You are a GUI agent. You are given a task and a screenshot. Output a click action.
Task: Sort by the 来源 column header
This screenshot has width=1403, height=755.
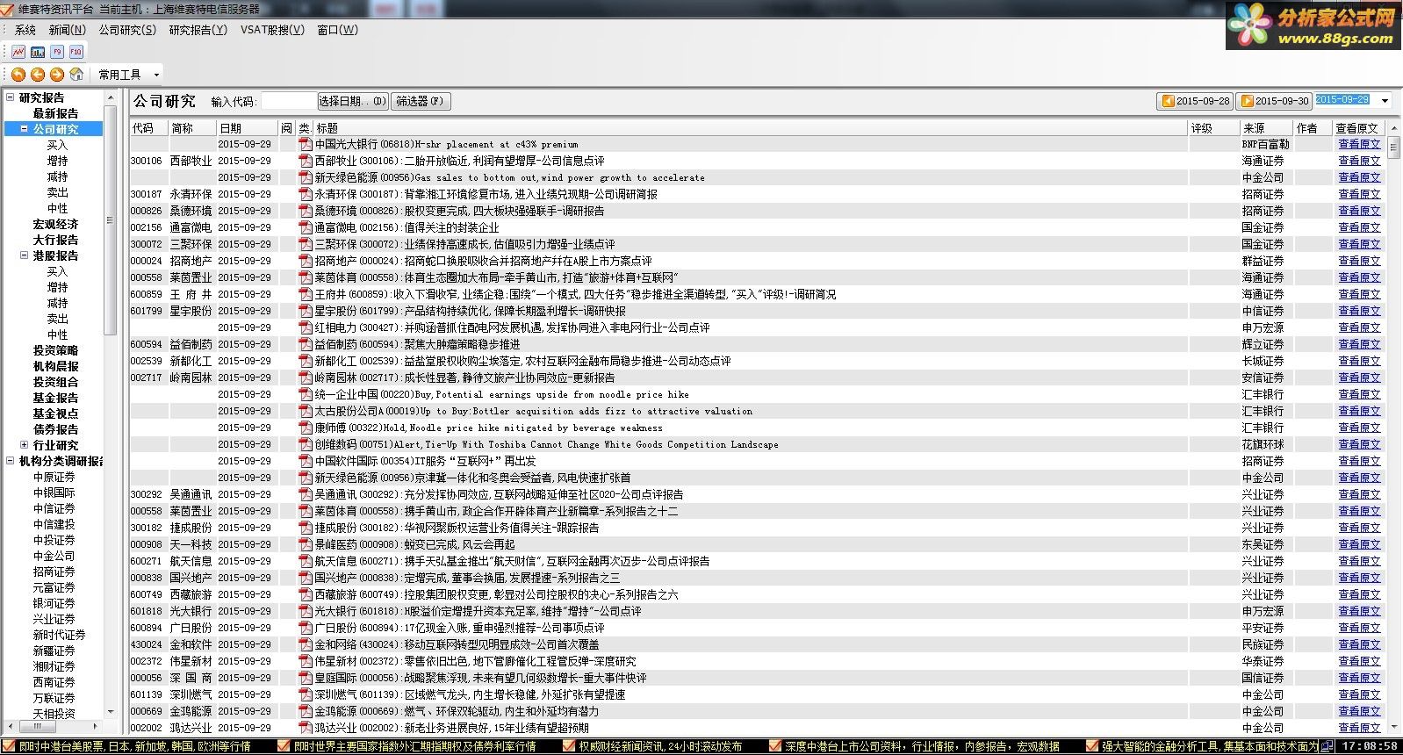[1268, 128]
